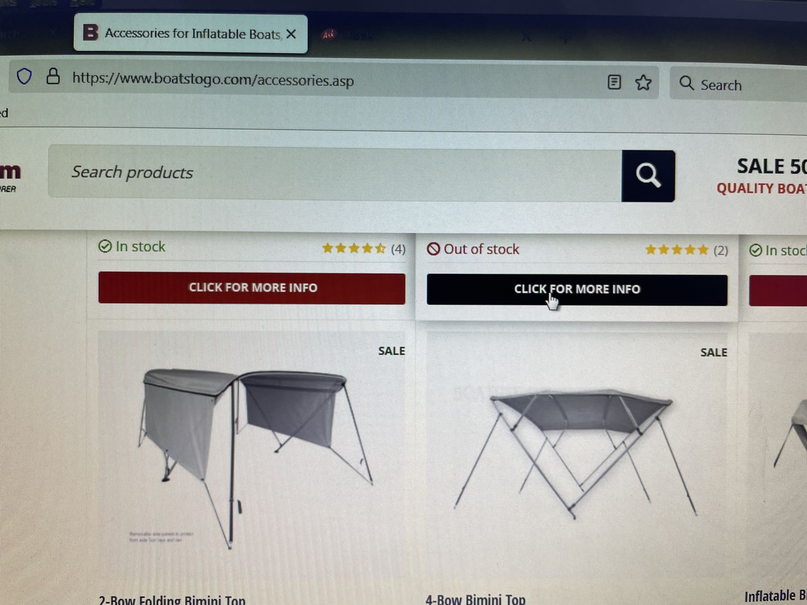The image size is (807, 605).
Task: Toggle reader view icon in address bar
Action: pyautogui.click(x=614, y=82)
